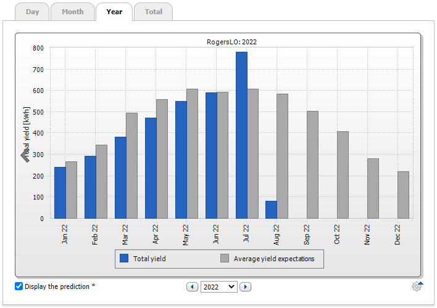The image size is (437, 308).
Task: Click the Average yield expectations legend label
Action: [273, 259]
